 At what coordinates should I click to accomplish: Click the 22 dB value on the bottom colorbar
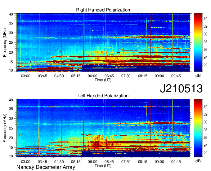click(205, 153)
